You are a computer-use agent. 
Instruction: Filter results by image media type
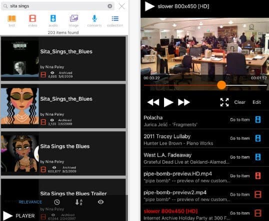(x=74, y=21)
